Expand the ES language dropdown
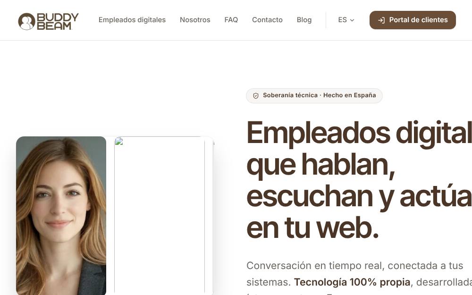Screen dimensions: 472x295 (346, 20)
